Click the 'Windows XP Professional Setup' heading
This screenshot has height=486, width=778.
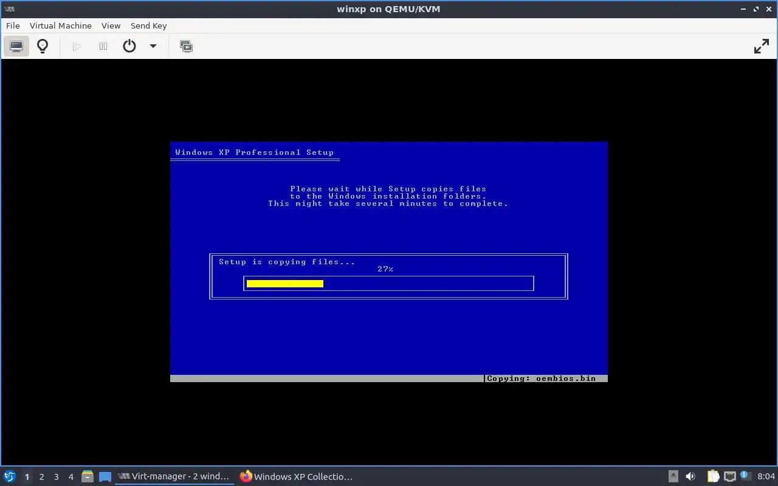tap(255, 152)
